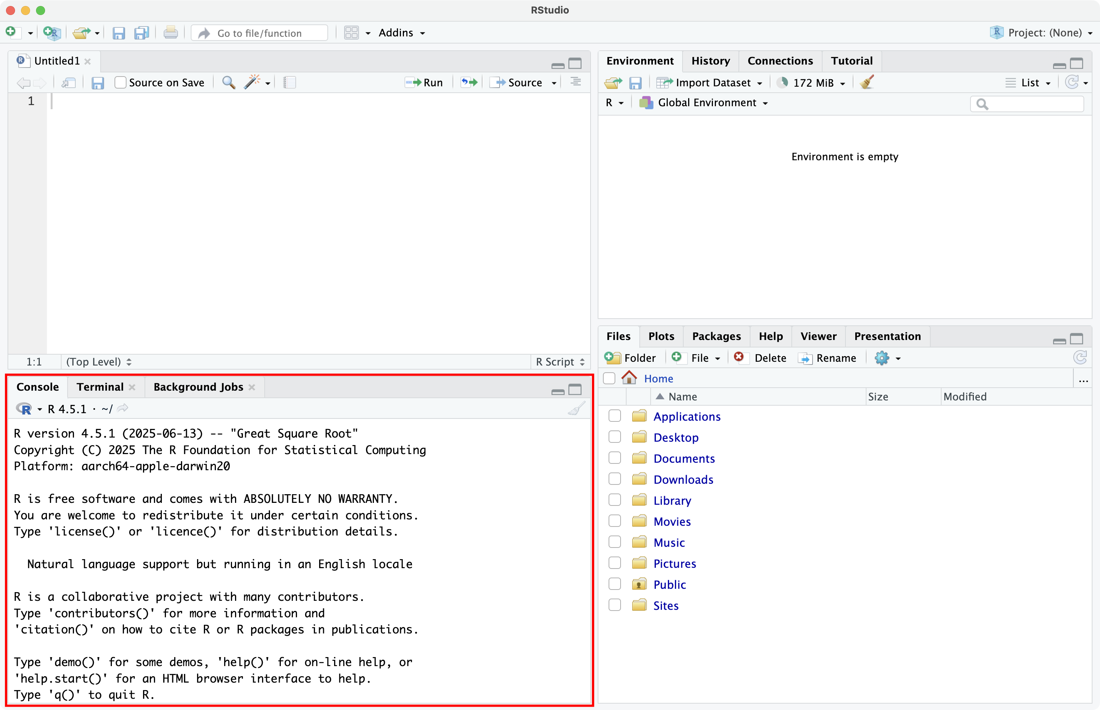Open the workspace panes grid icon
1100x710 pixels.
point(351,33)
